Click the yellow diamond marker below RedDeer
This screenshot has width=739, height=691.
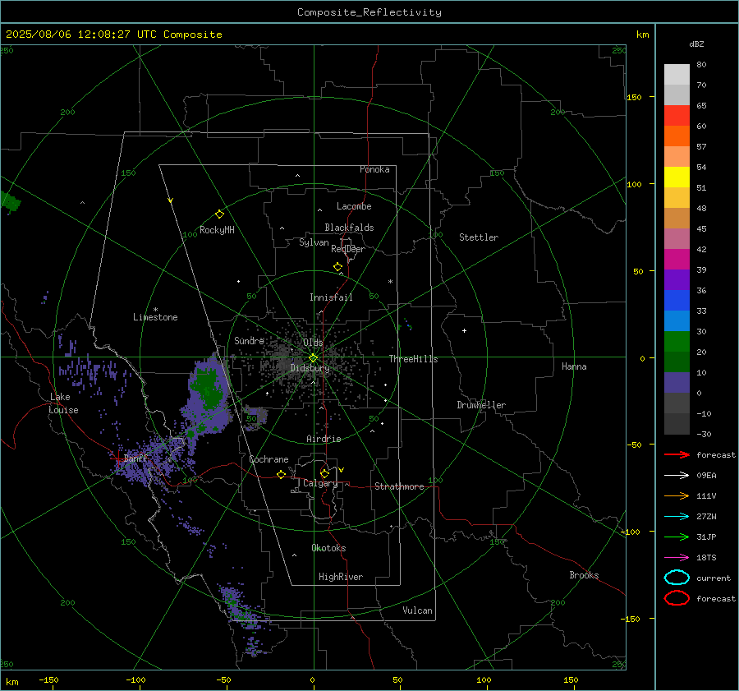[x=337, y=267]
